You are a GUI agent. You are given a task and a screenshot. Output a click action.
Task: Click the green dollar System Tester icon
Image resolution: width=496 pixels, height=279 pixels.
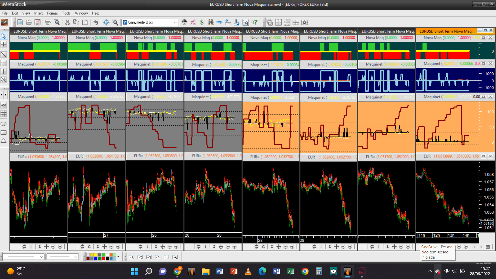[x=202, y=22]
